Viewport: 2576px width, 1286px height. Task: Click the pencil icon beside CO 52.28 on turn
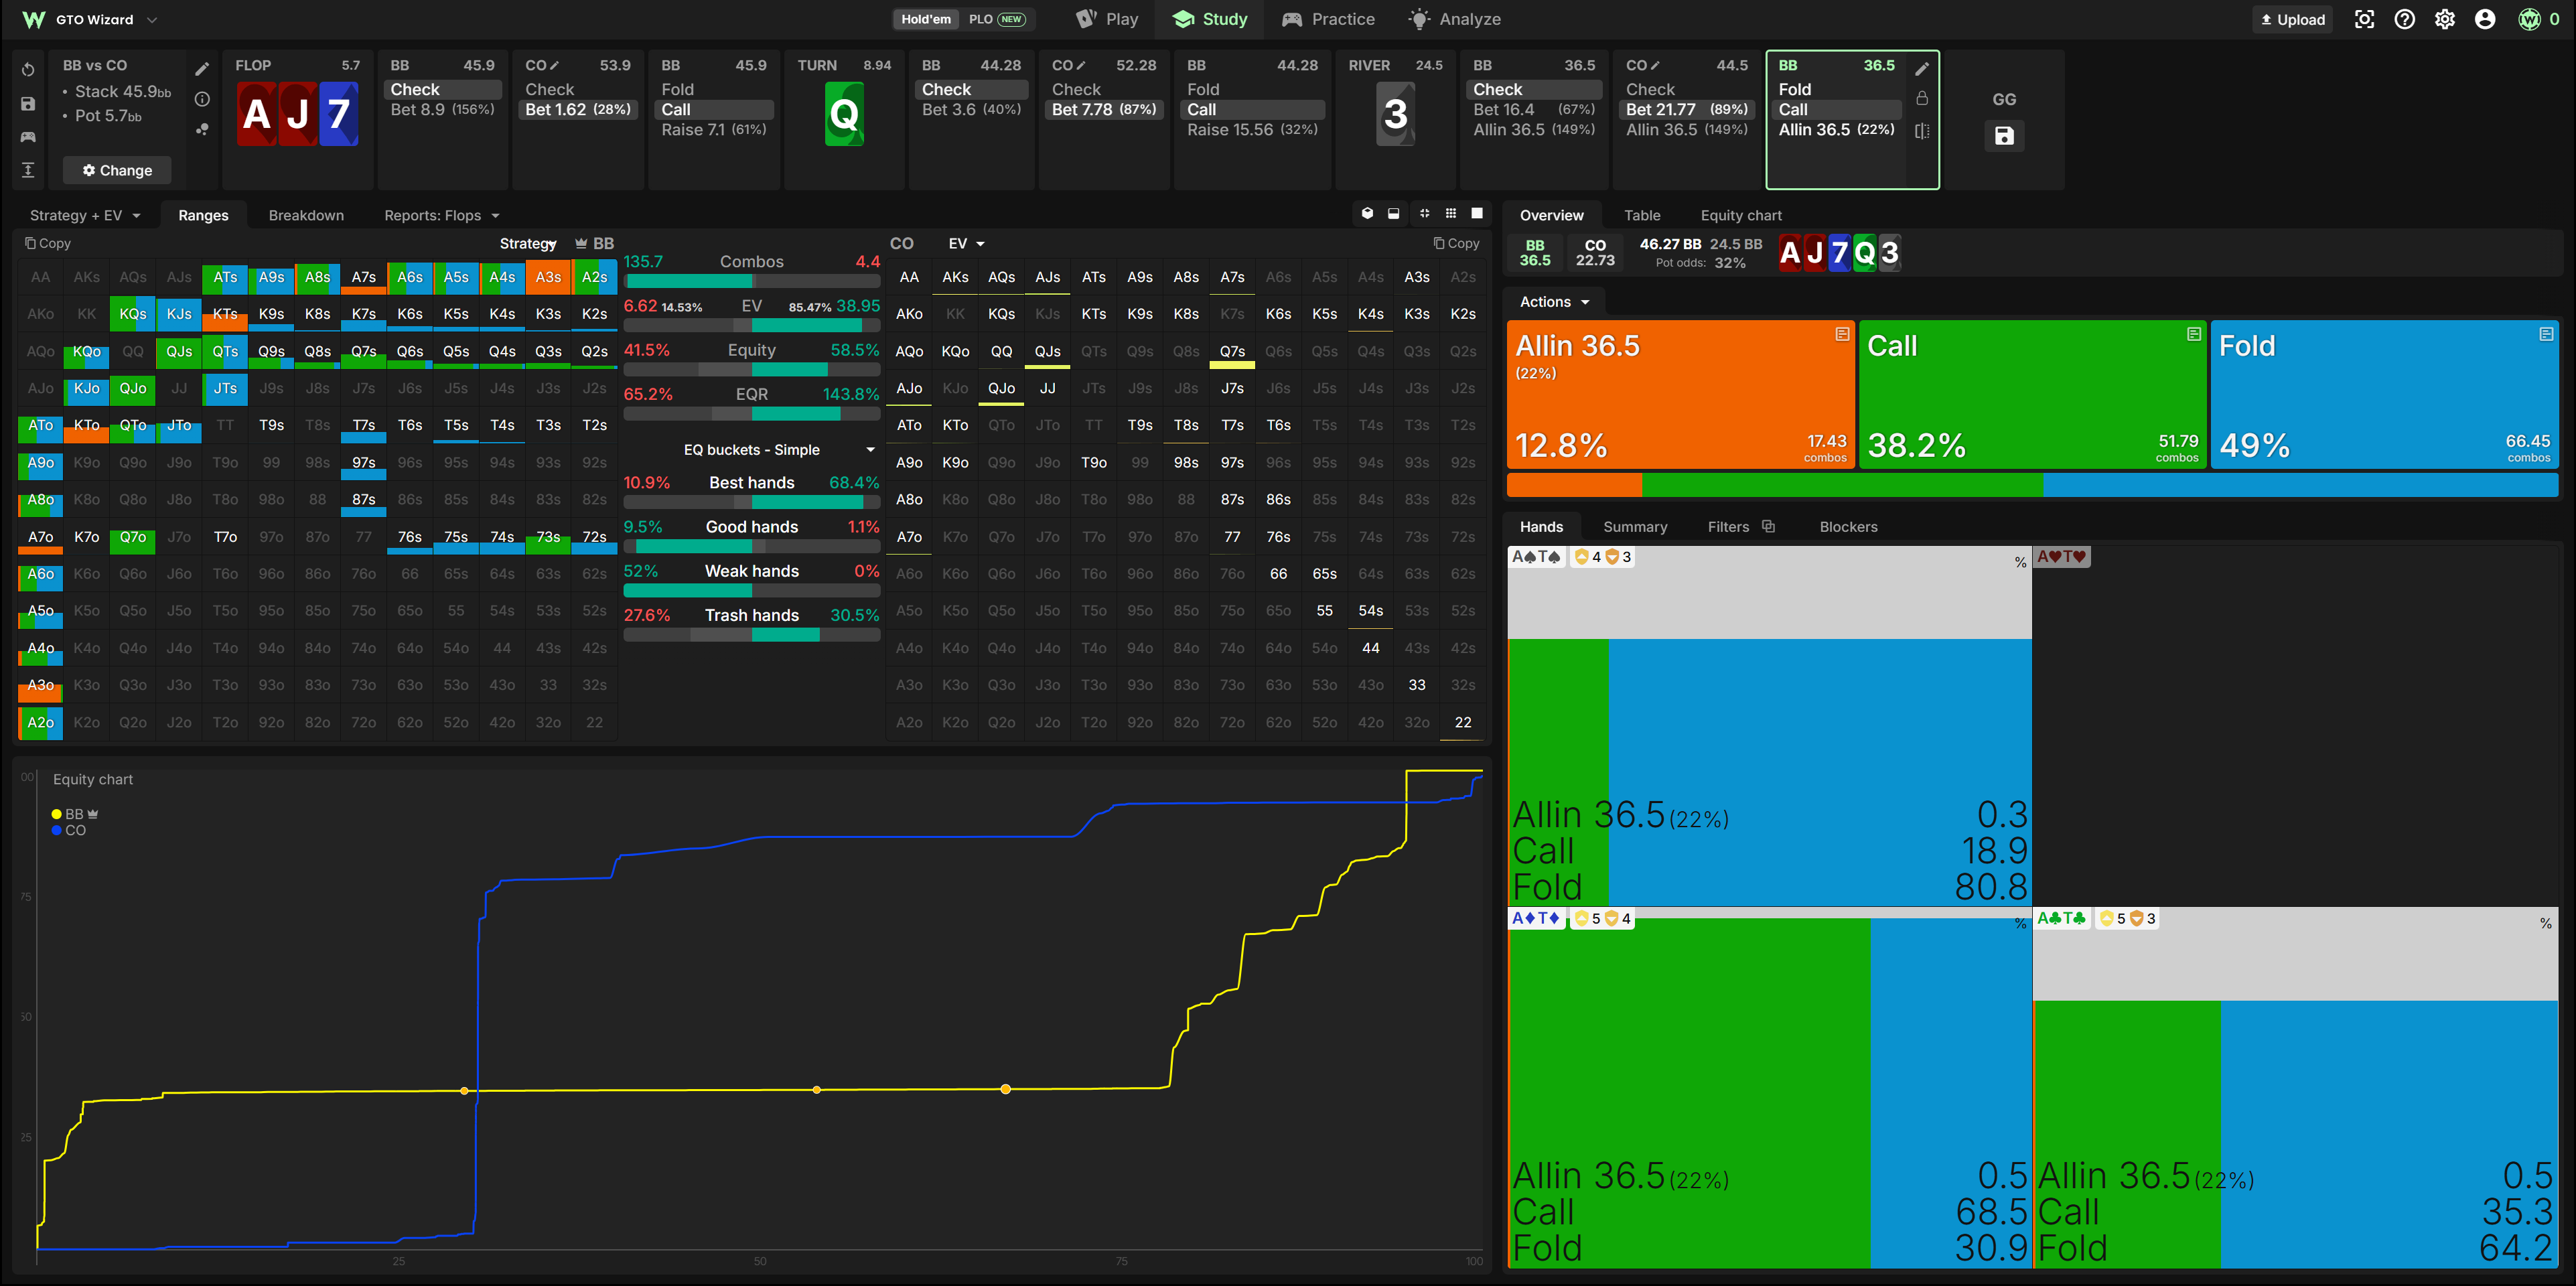(x=1081, y=65)
